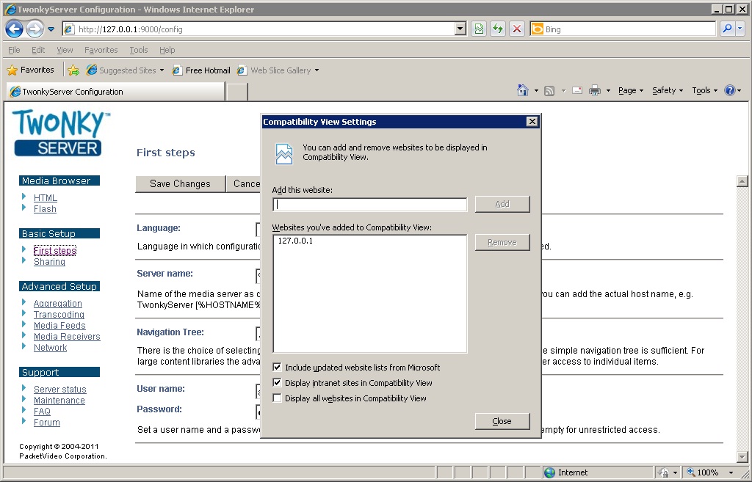Open the Safety dropdown menu

(665, 90)
